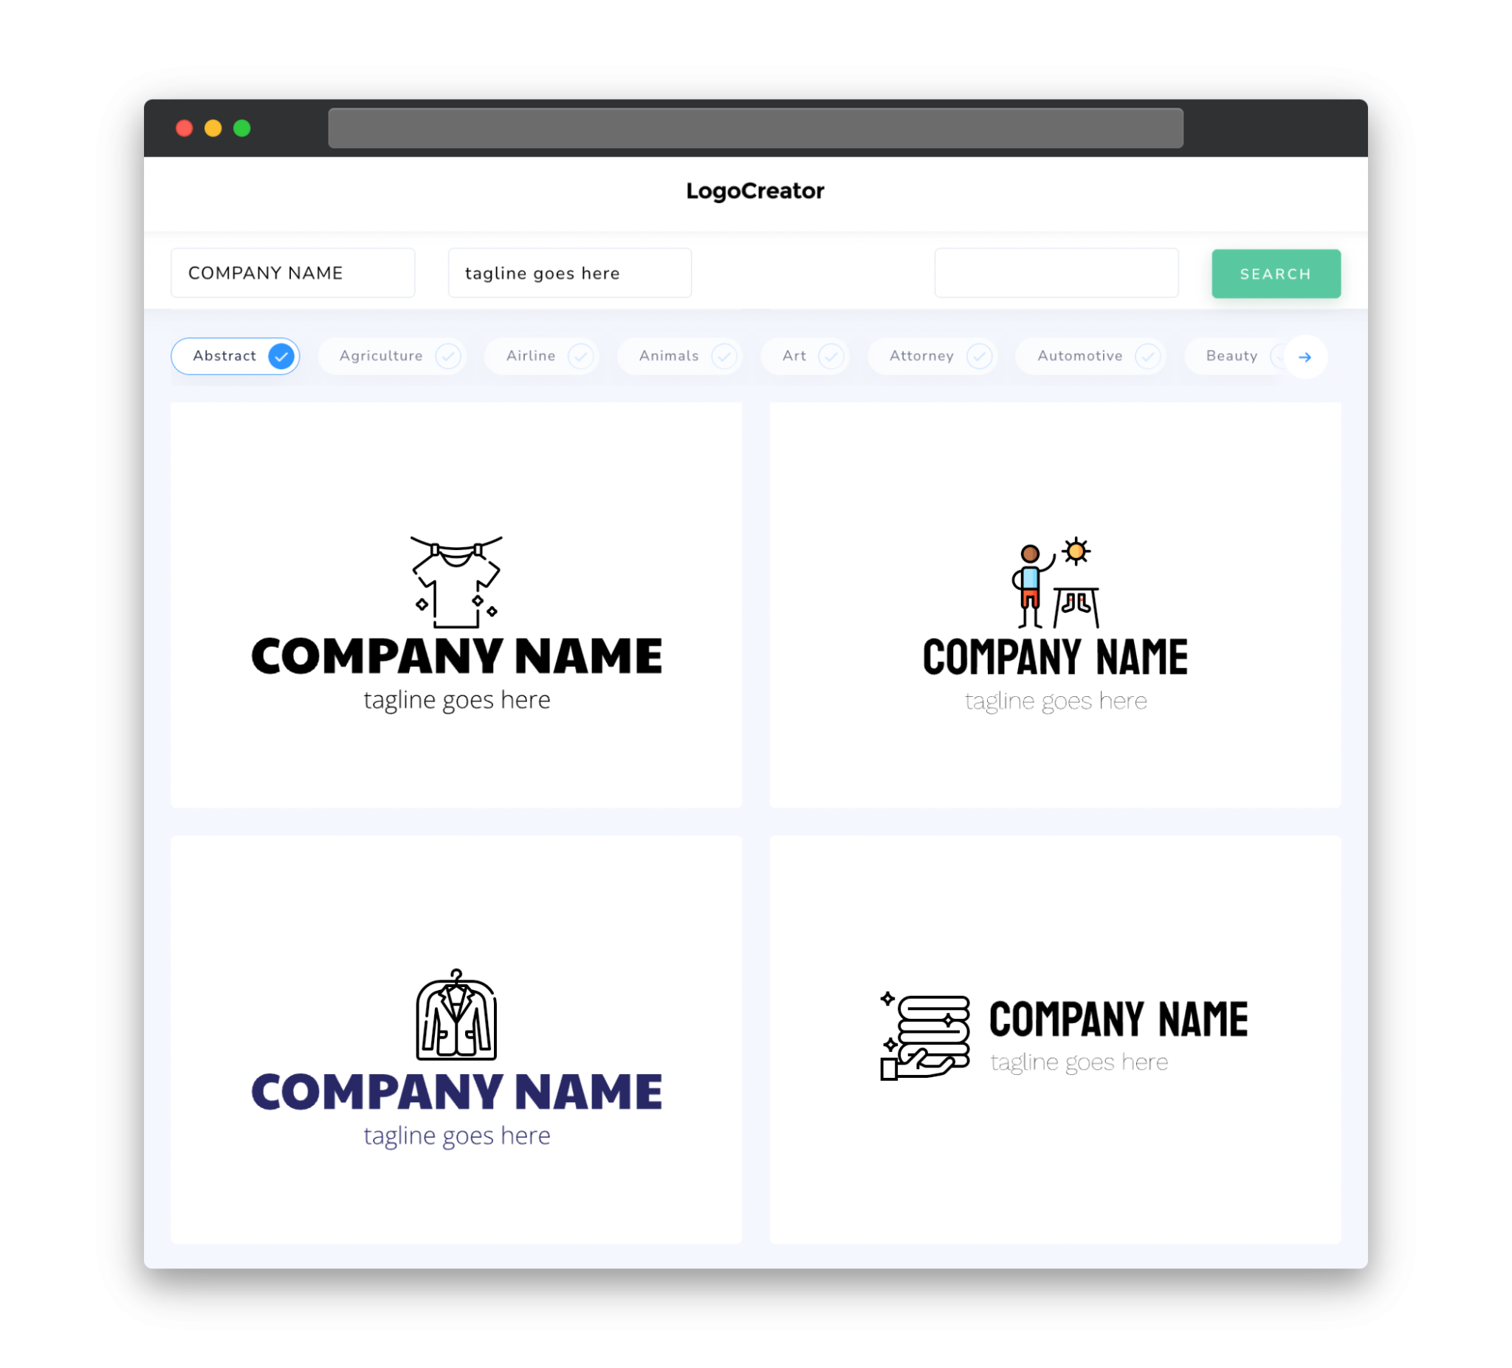1512x1368 pixels.
Task: Select the Beauty tab filter
Action: (x=1231, y=354)
